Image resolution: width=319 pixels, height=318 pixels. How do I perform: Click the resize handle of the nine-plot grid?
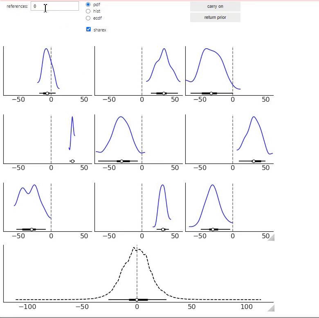click(x=271, y=237)
